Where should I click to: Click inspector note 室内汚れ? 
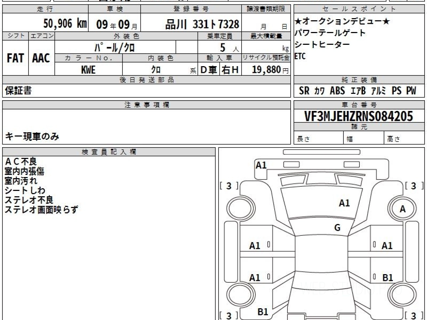(x=21, y=181)
